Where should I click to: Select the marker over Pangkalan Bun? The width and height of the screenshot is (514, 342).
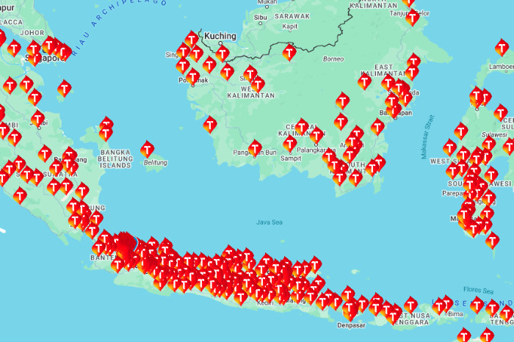255,148
